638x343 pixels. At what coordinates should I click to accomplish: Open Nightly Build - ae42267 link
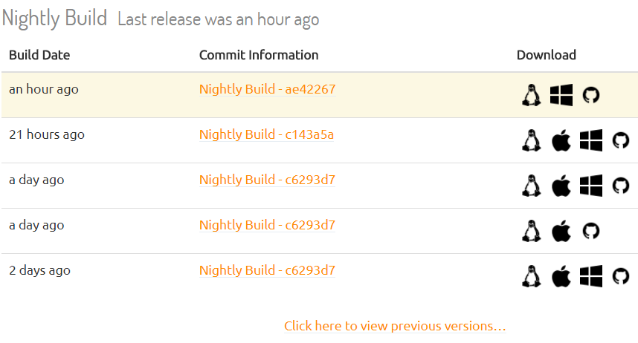tap(268, 89)
